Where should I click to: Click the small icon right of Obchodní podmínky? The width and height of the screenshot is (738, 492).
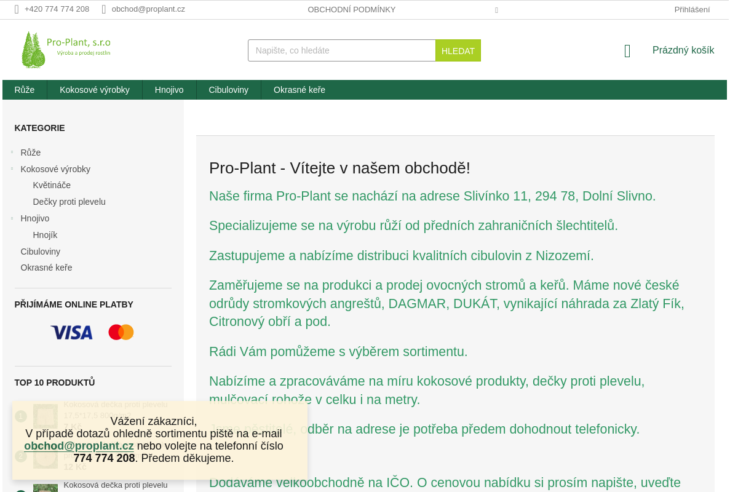point(496,10)
